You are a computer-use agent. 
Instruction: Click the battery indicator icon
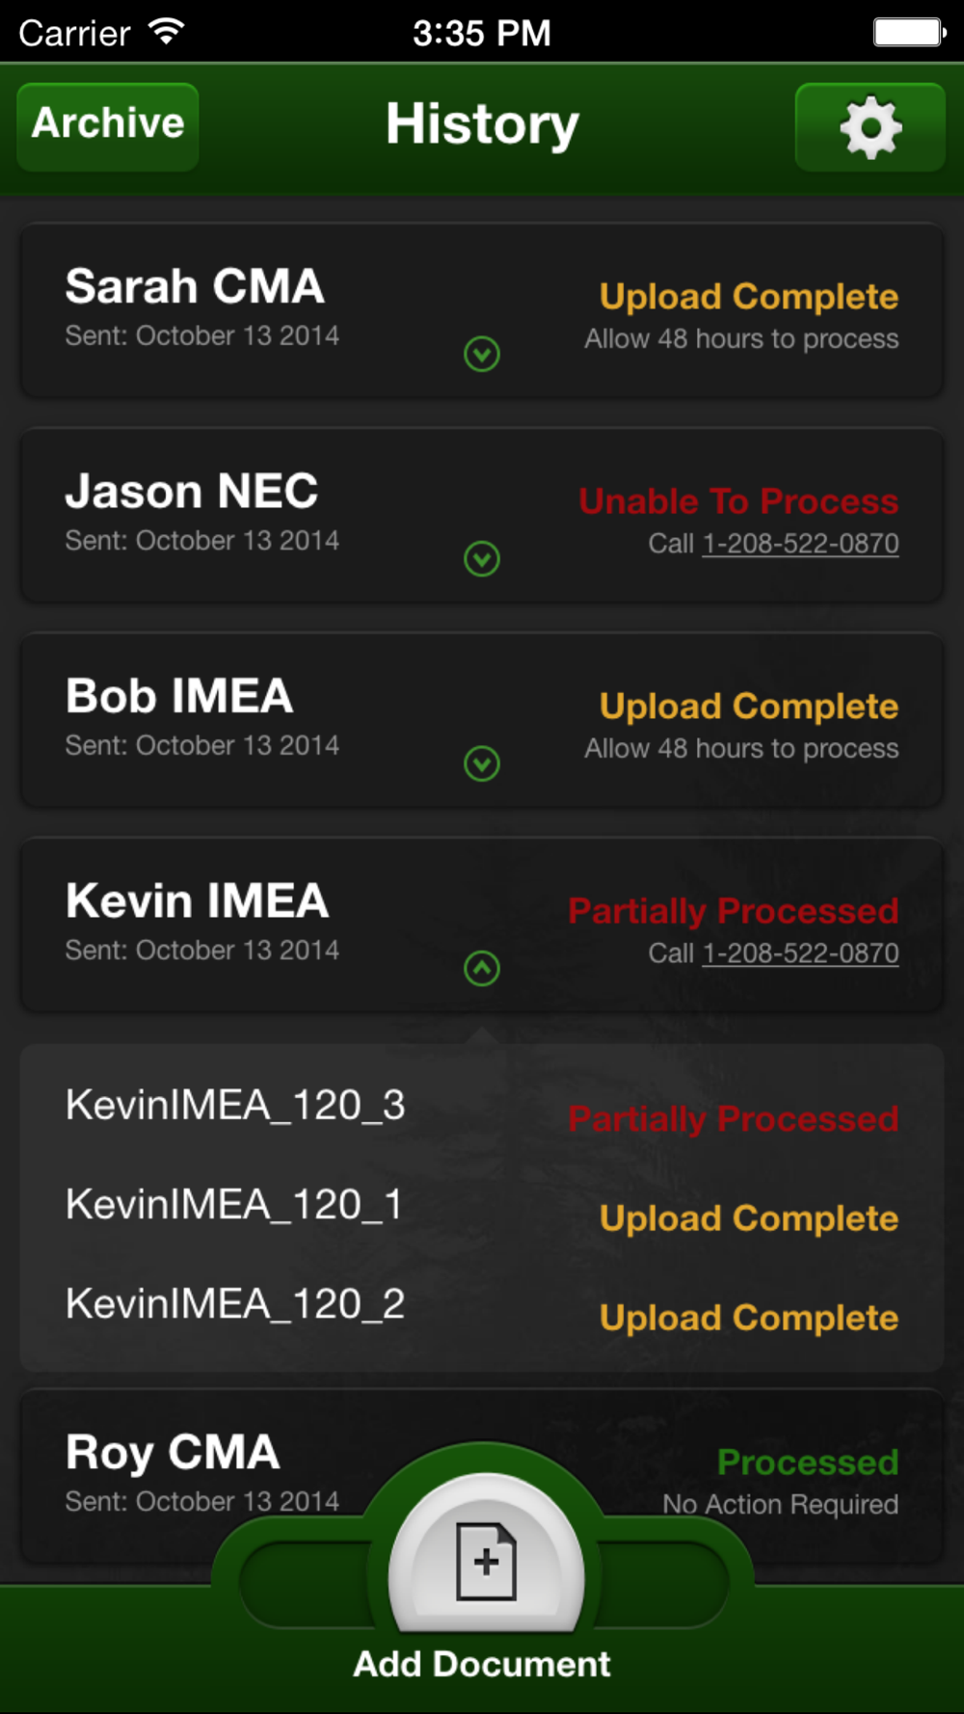pos(909,33)
